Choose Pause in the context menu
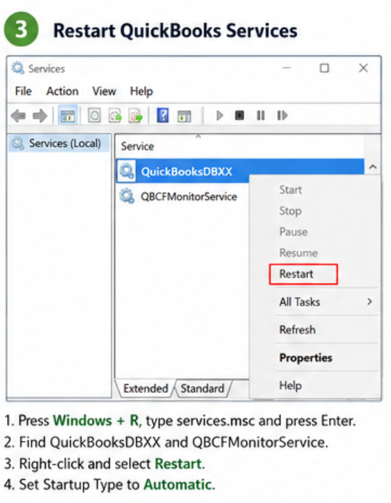 pyautogui.click(x=293, y=232)
